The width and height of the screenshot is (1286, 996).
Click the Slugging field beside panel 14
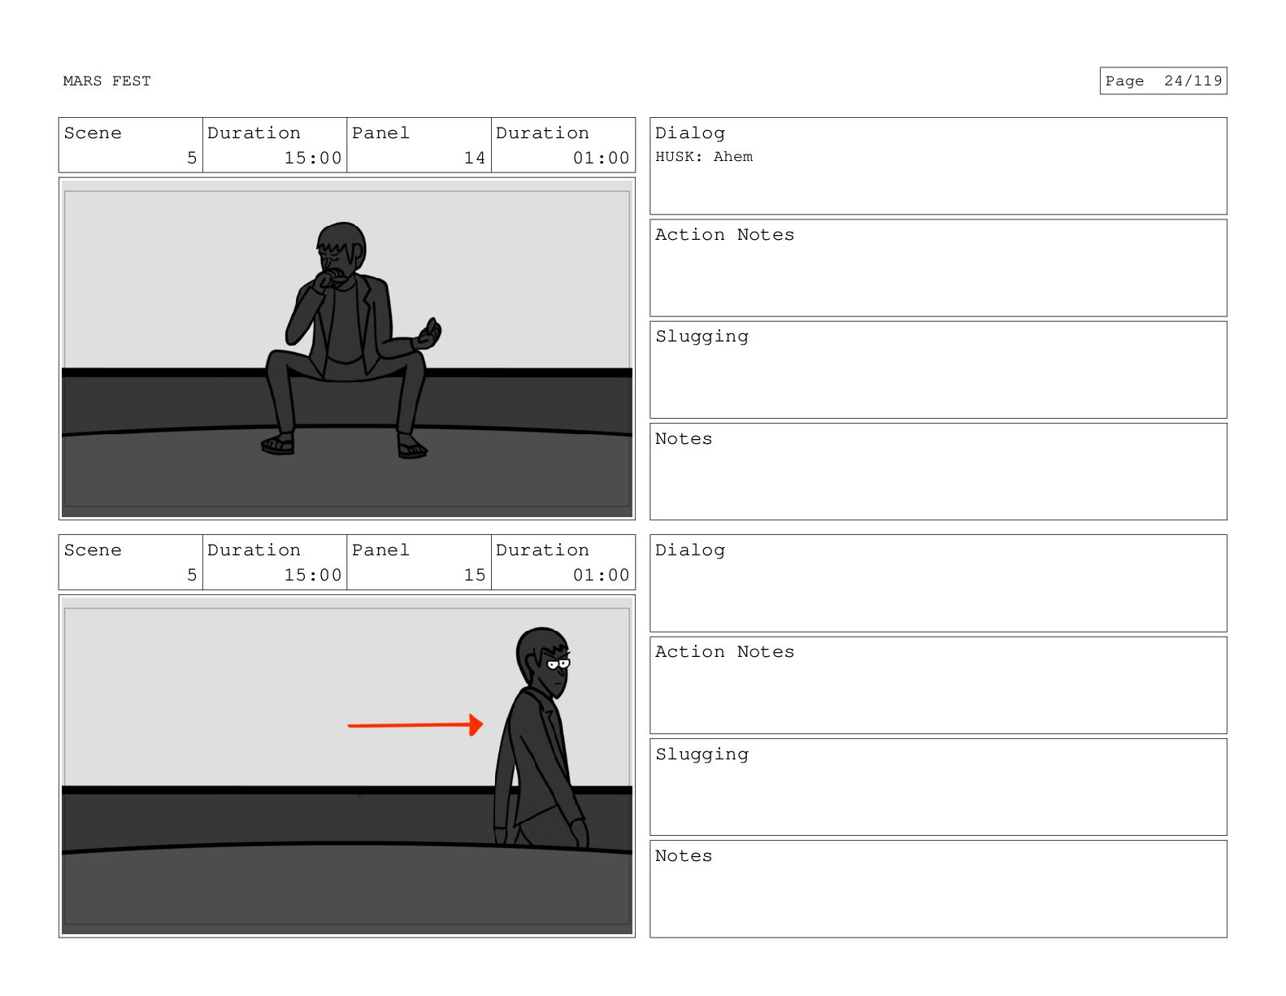938,370
